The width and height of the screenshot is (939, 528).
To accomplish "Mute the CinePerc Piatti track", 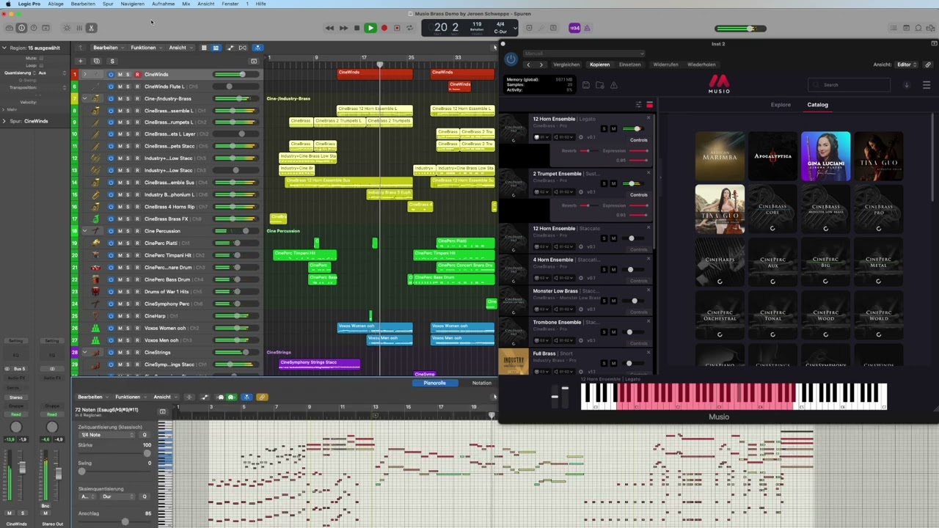I will [x=120, y=243].
